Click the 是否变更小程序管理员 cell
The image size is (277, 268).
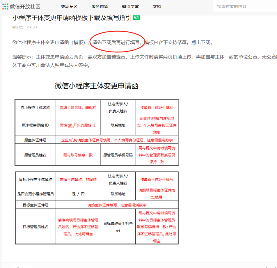pos(35,194)
